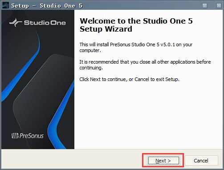Click the gray button bar left of Next
Screen dimensions: 224x170
tap(71, 159)
